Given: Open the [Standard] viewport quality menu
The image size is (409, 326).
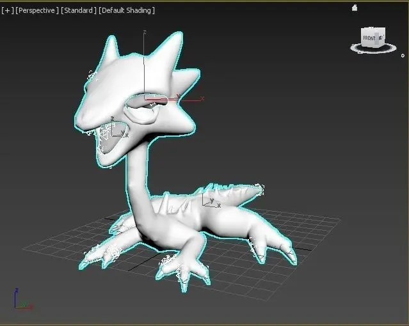Looking at the screenshot, I should [x=79, y=10].
